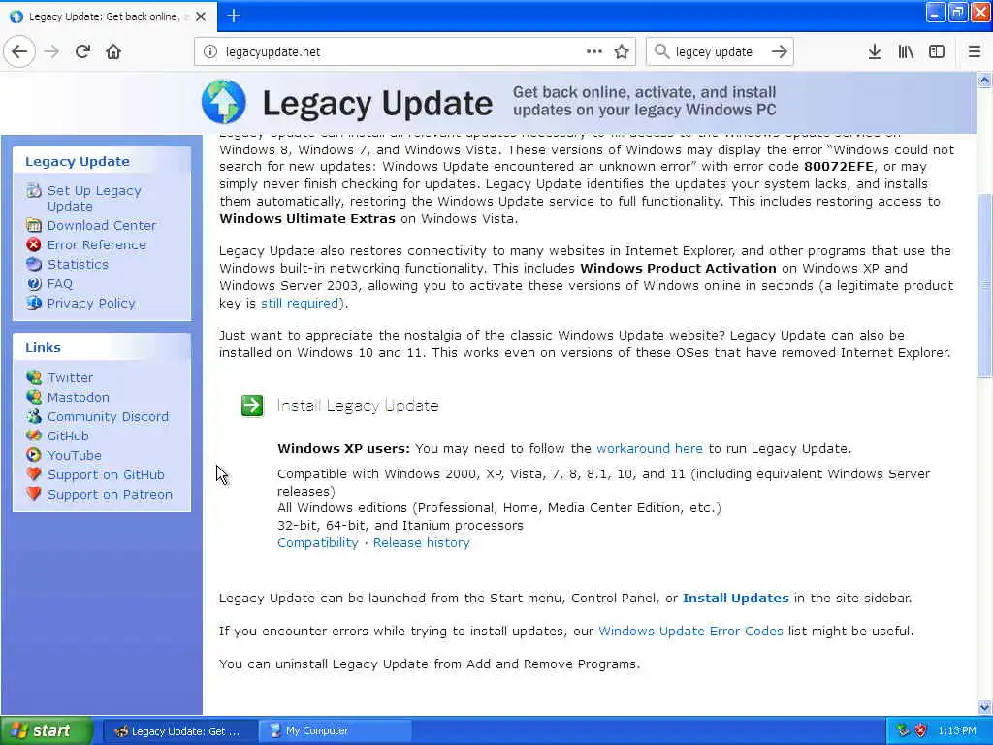
Task: Visit the Twitter link
Action: (x=70, y=377)
